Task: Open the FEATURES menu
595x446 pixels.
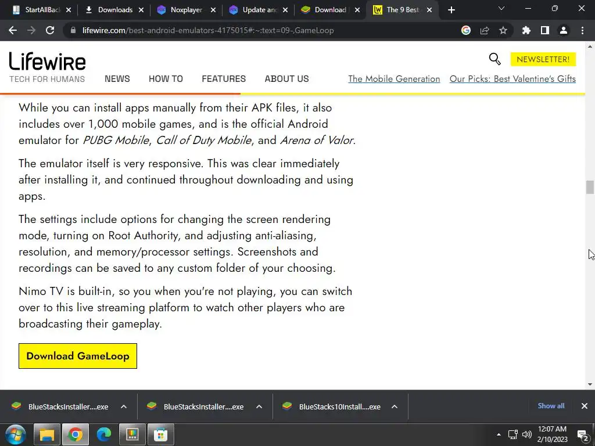Action: [x=224, y=79]
